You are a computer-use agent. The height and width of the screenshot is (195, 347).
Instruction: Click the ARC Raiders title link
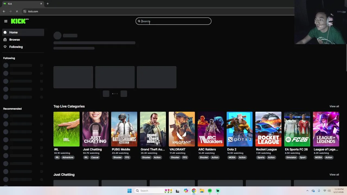point(207,149)
